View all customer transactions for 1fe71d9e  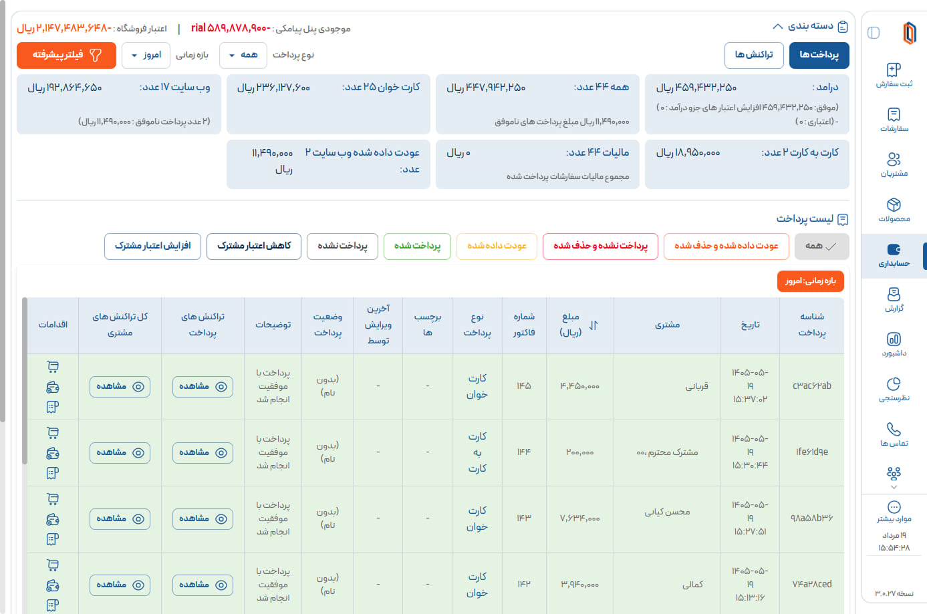tap(120, 453)
